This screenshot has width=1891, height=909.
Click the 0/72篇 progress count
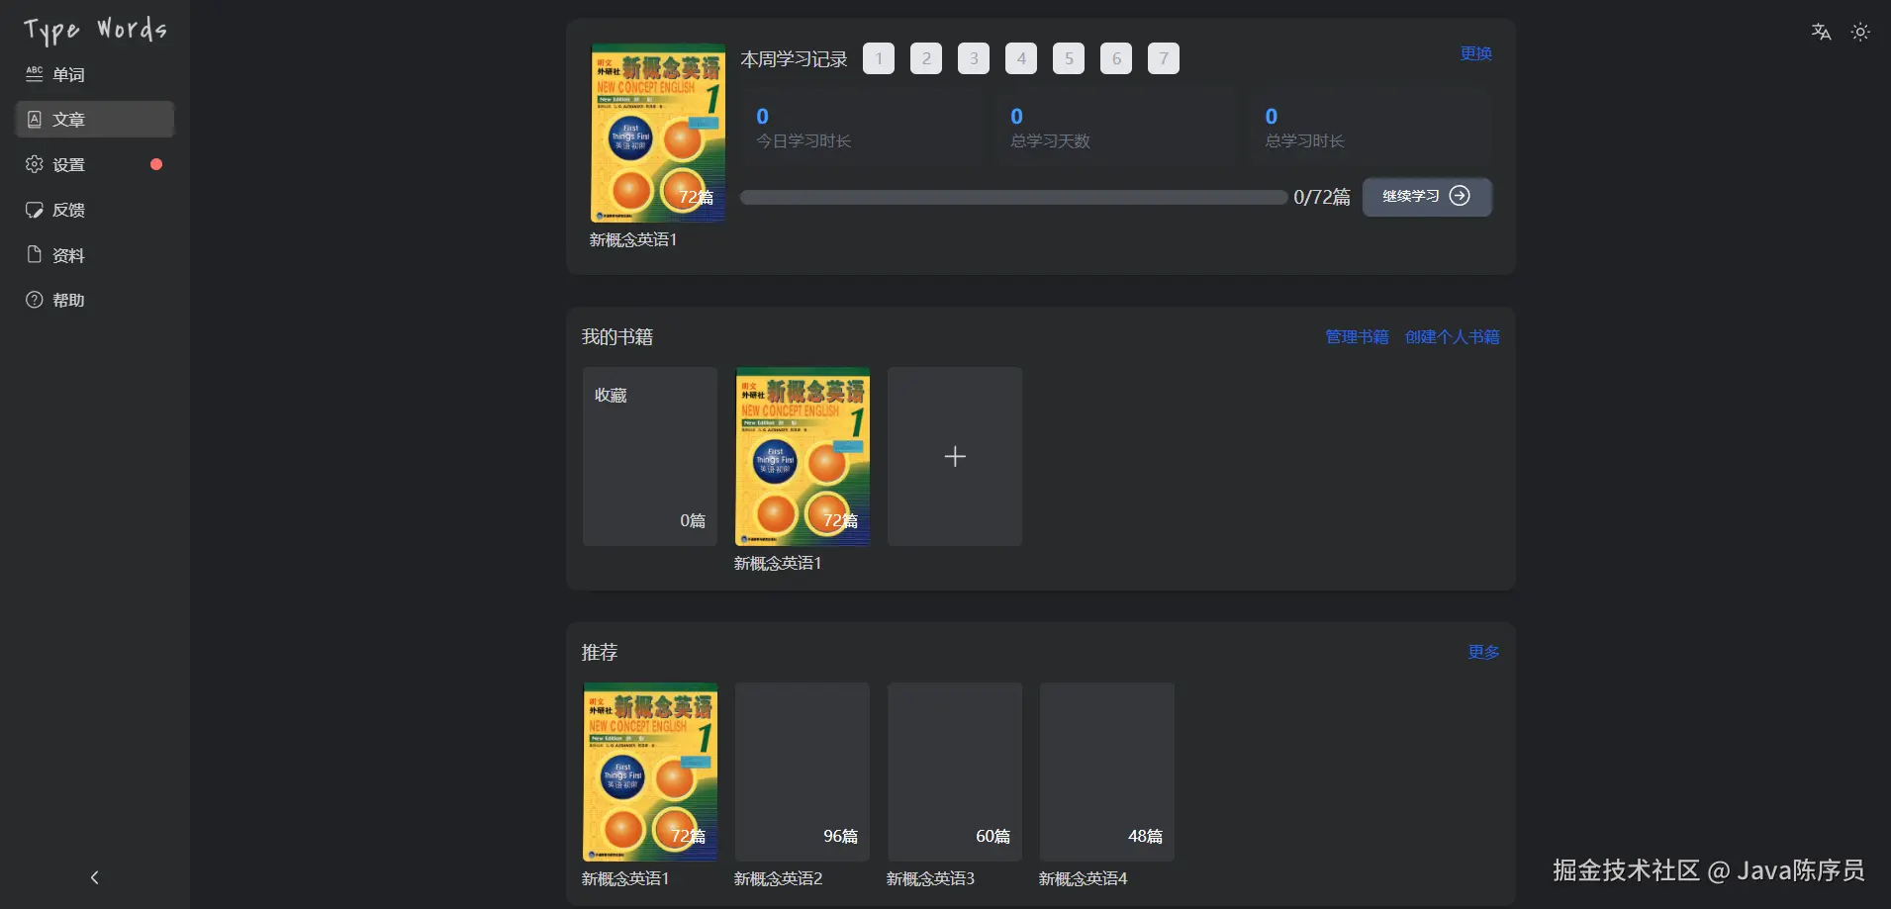[x=1322, y=197]
